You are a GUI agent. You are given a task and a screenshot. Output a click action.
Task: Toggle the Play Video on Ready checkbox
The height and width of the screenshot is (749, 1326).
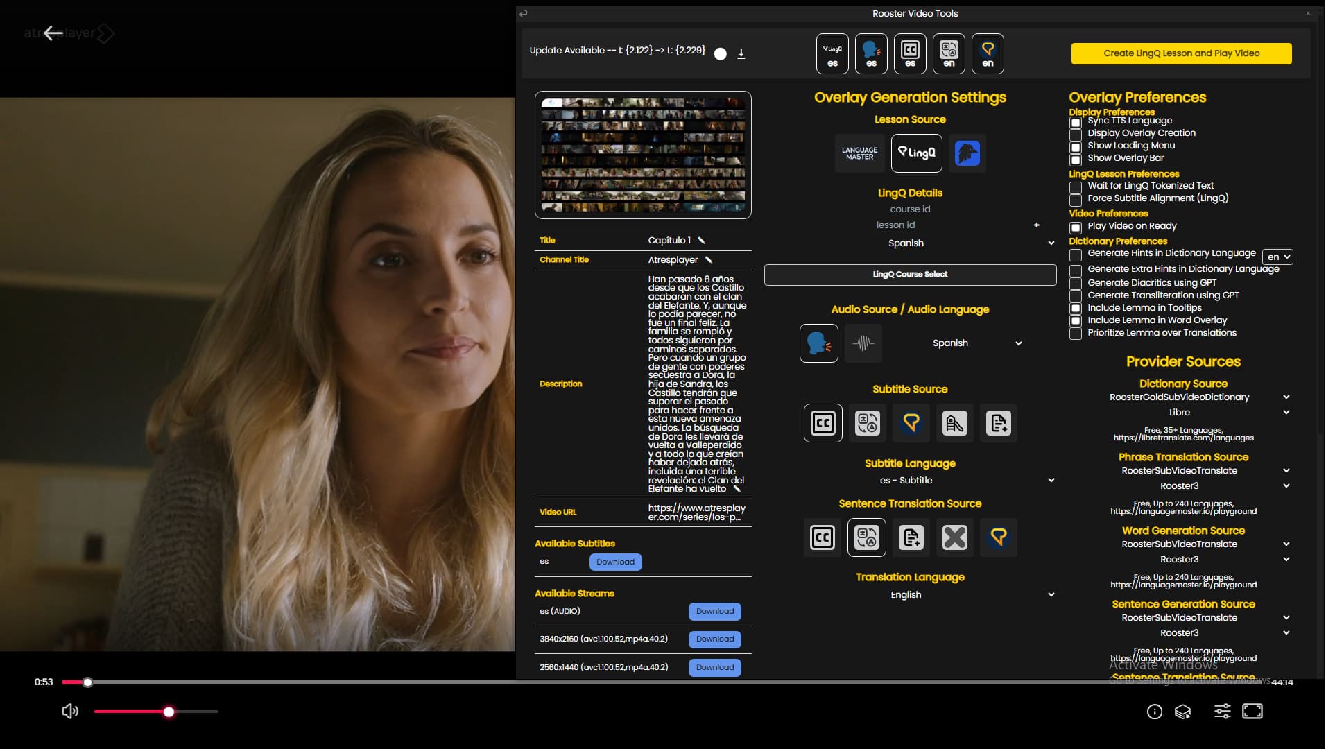1076,227
